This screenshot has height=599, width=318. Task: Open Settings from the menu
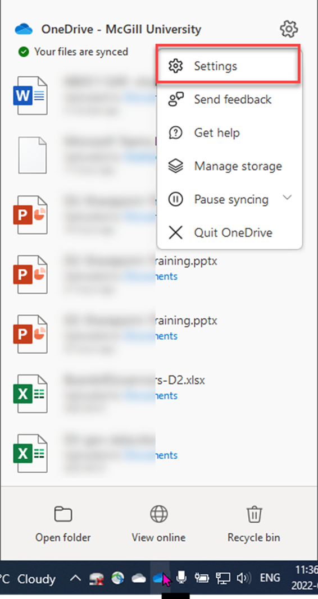[x=228, y=66]
